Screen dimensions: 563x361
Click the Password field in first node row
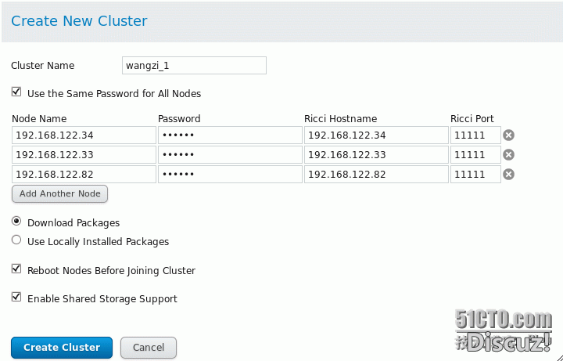[229, 135]
